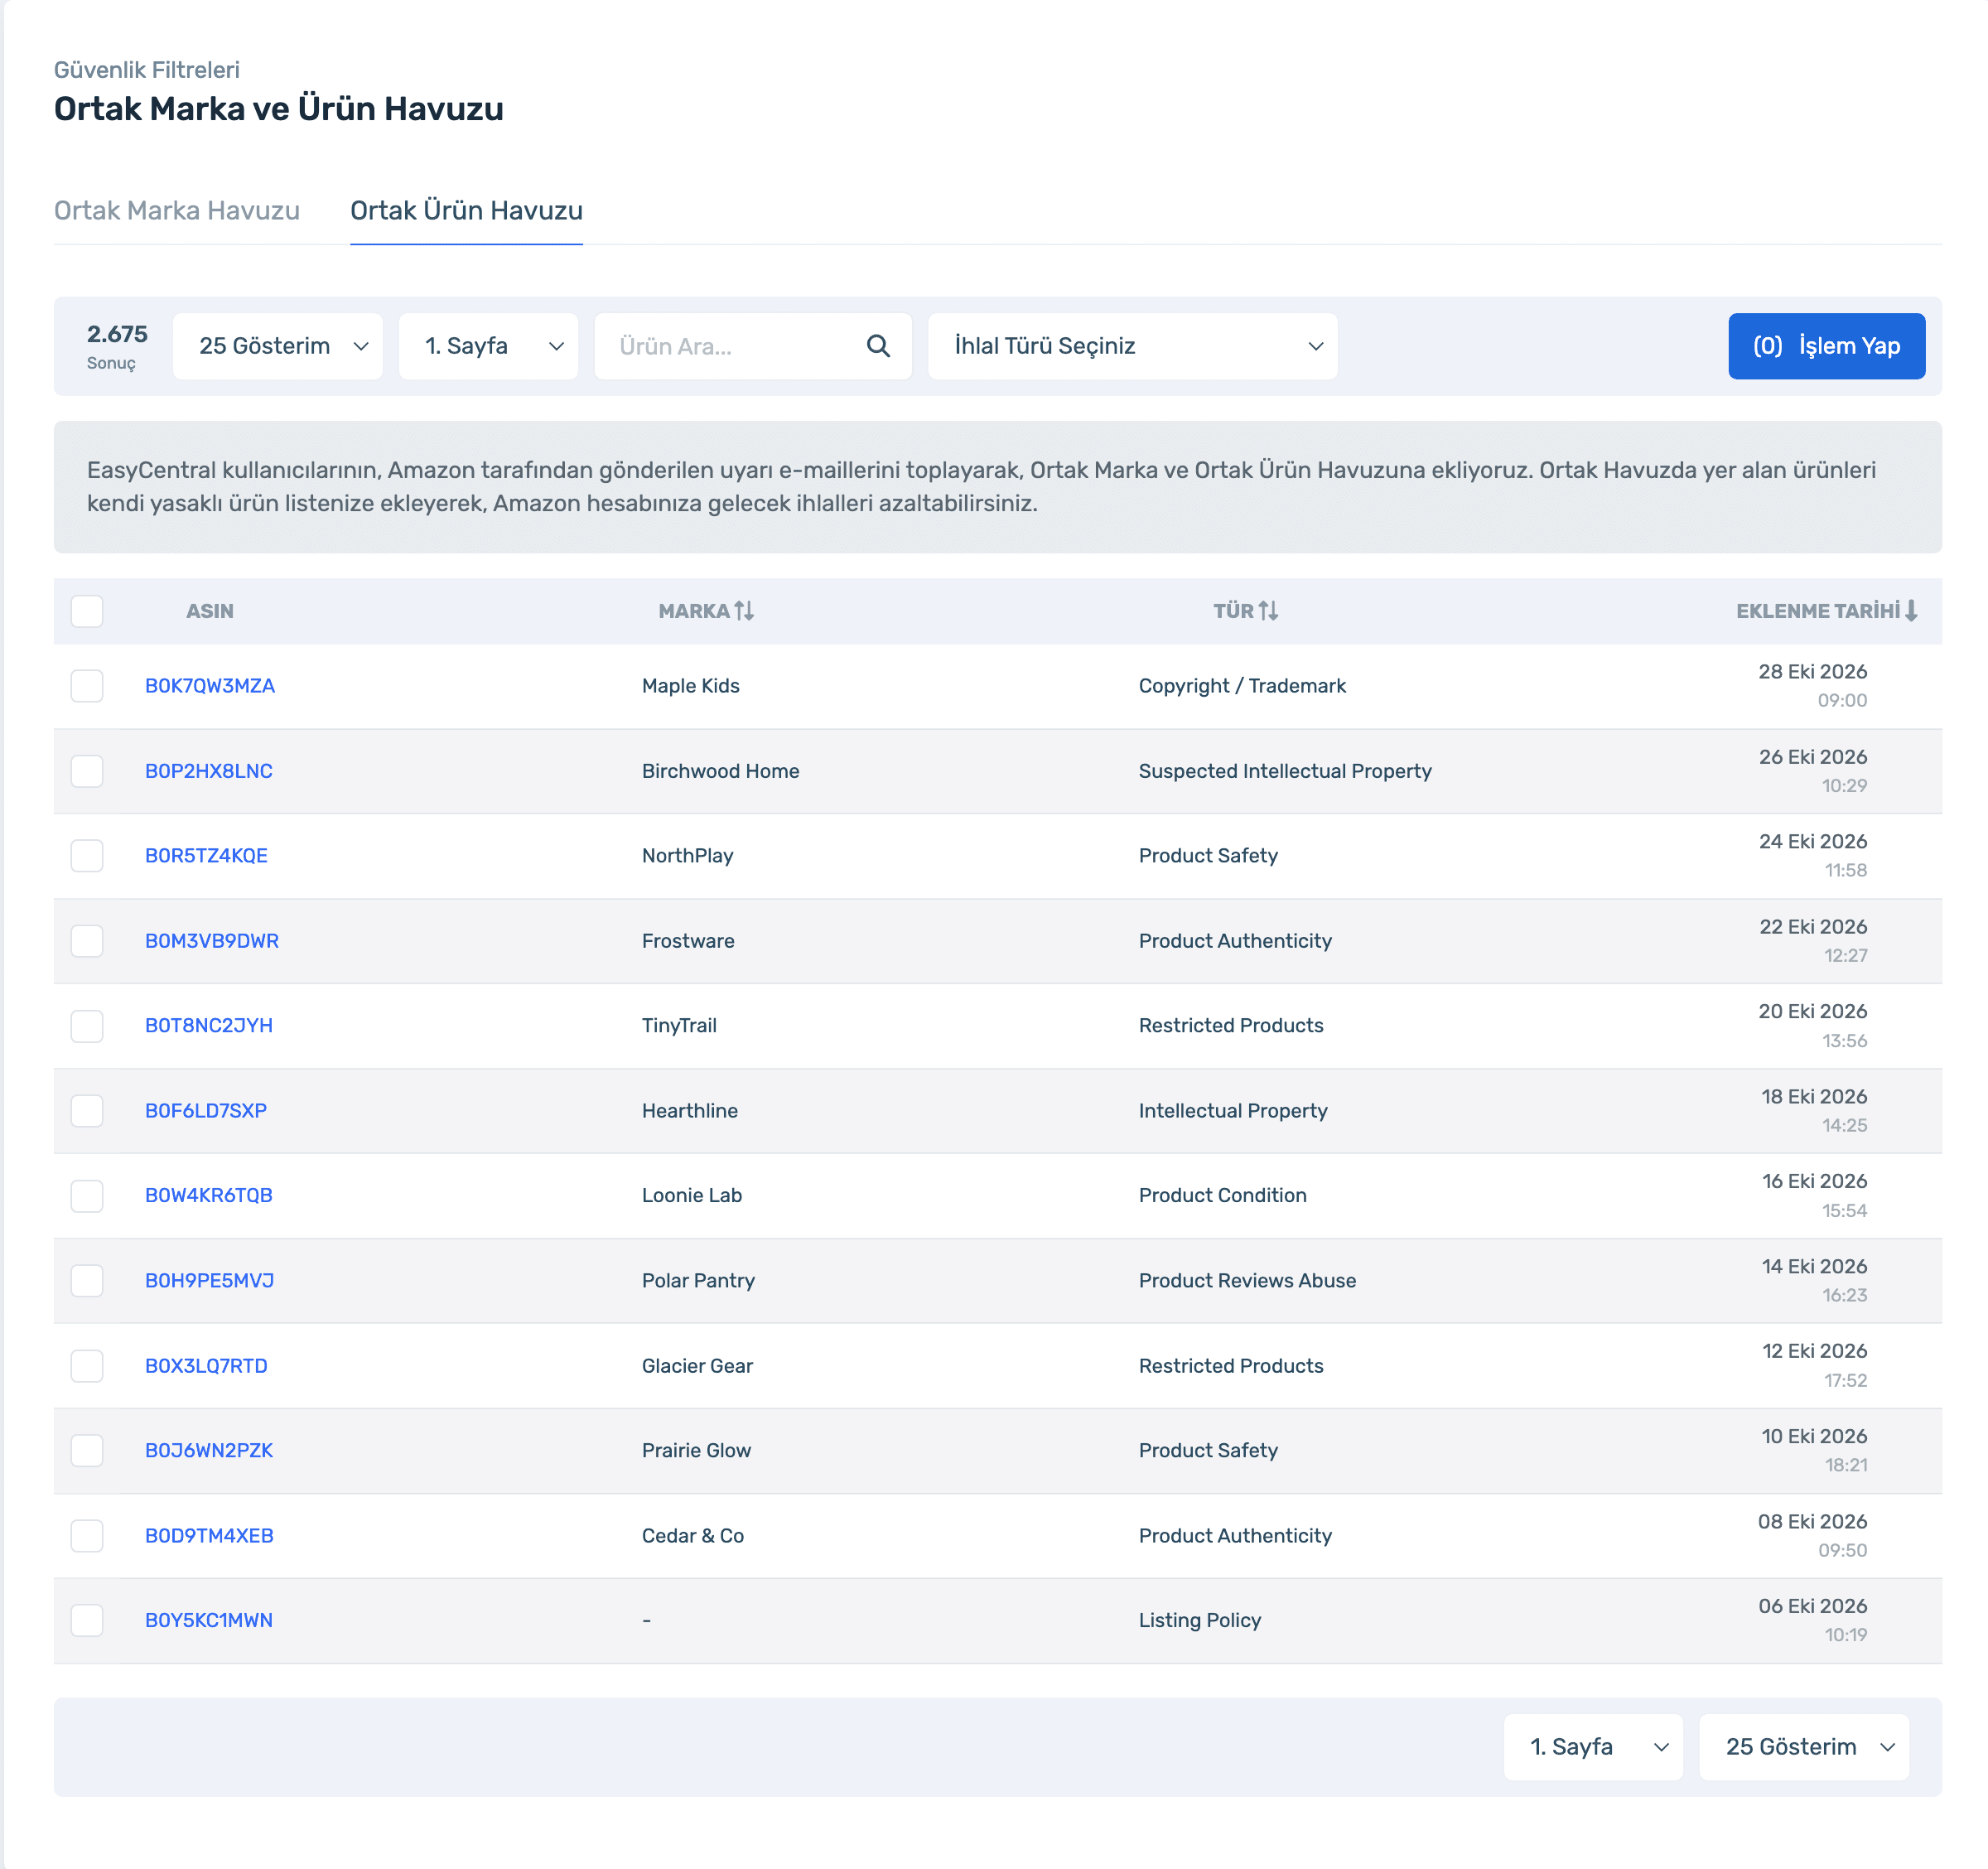Image resolution: width=1988 pixels, height=1869 pixels.
Task: Click the 'Product Condition' cell
Action: coord(1222,1196)
